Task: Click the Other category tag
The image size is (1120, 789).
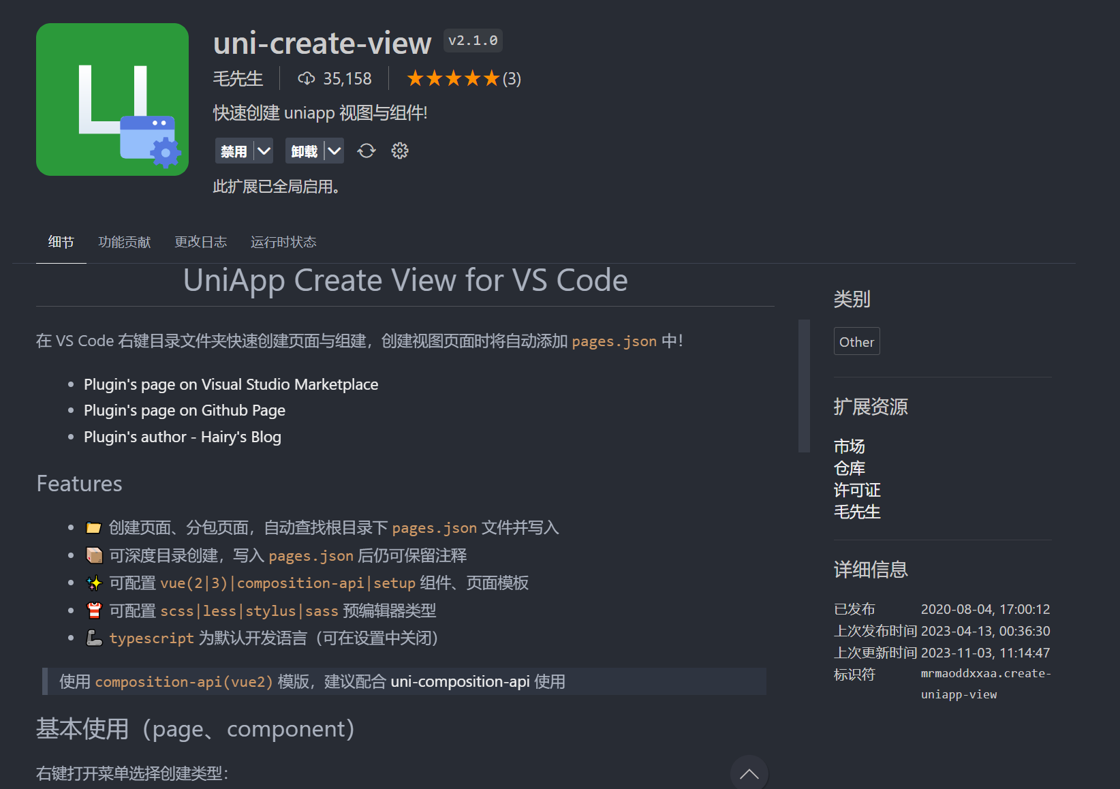Action: (857, 341)
